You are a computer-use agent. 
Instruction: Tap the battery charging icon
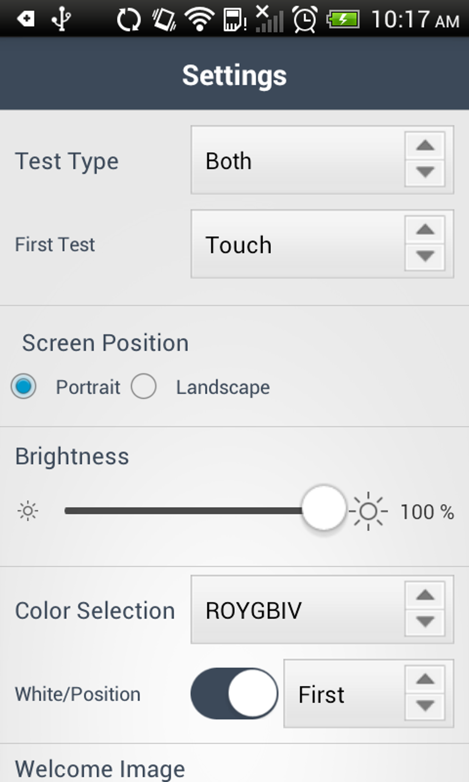point(343,19)
